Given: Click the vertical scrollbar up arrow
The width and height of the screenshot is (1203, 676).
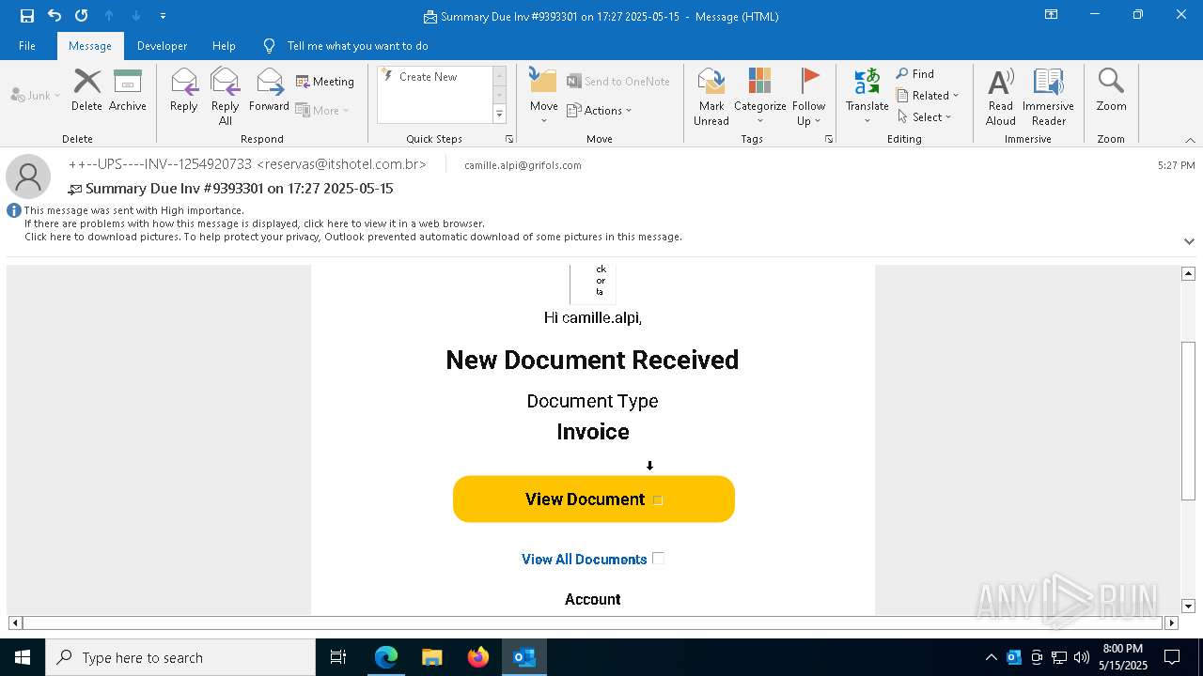Looking at the screenshot, I should (1189, 273).
